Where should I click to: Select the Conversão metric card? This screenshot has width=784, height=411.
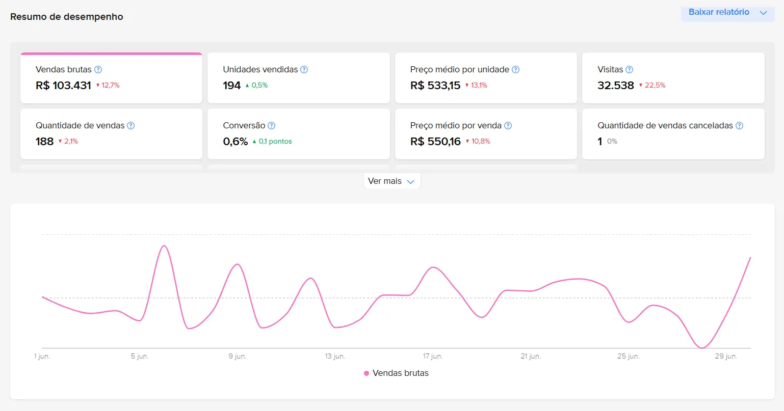click(298, 133)
